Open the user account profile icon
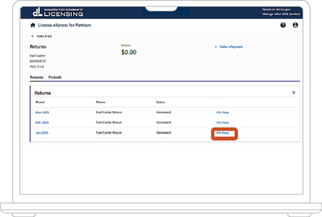Viewport: 322px width, 217px height. tap(295, 25)
